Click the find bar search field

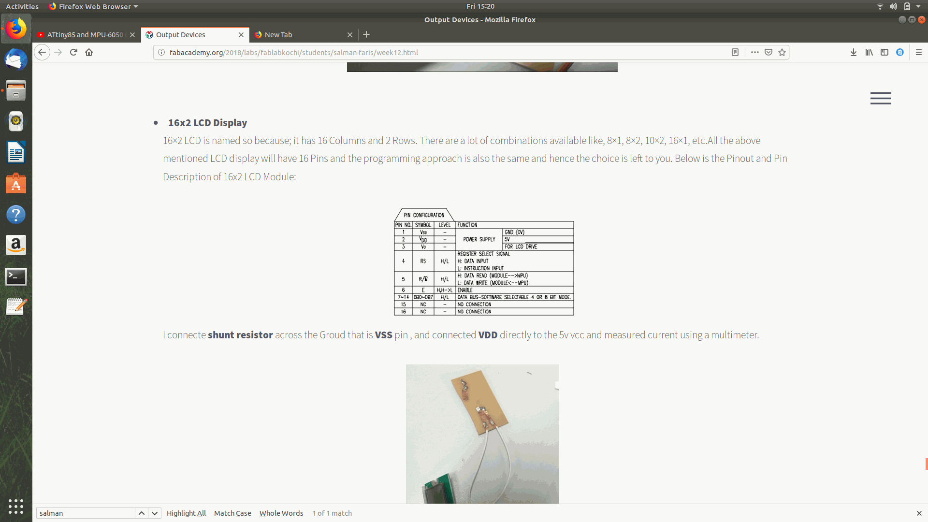(x=86, y=513)
